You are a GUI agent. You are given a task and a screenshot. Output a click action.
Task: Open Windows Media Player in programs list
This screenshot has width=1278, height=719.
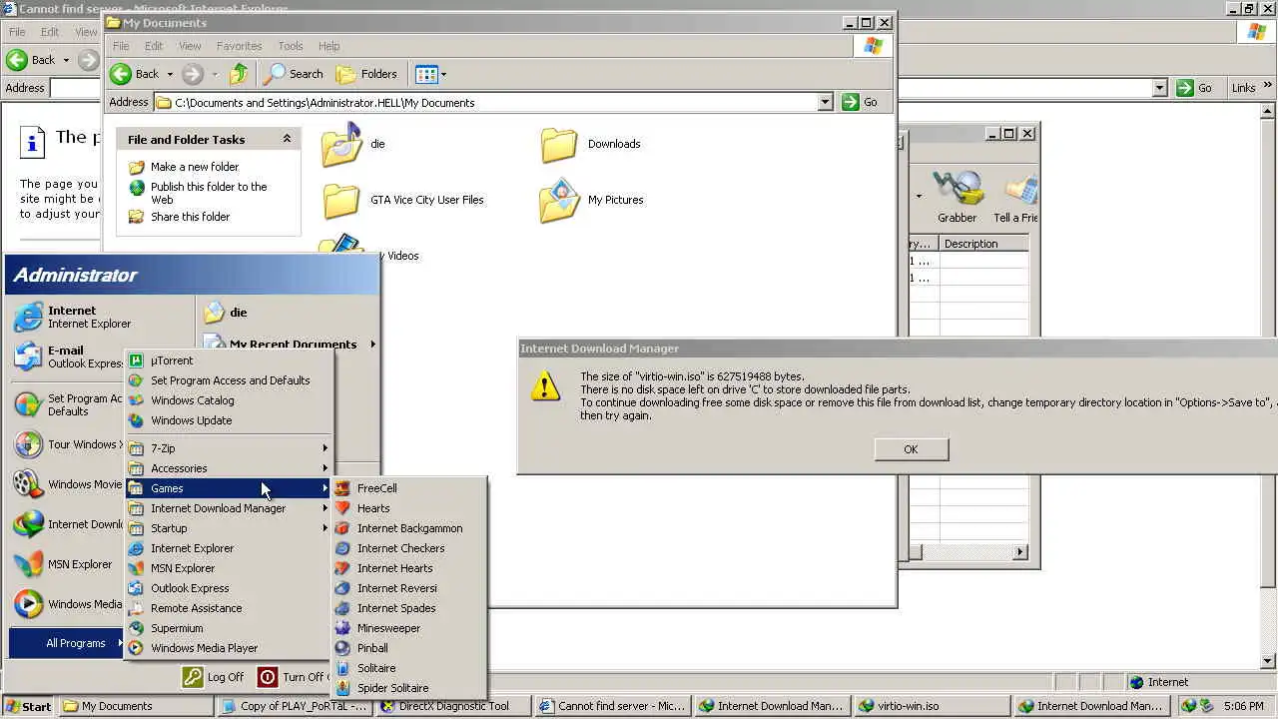pos(229,648)
